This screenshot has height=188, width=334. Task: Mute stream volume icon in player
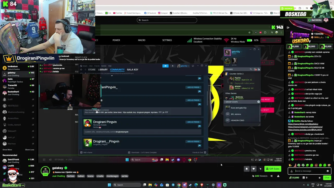tap(50, 160)
